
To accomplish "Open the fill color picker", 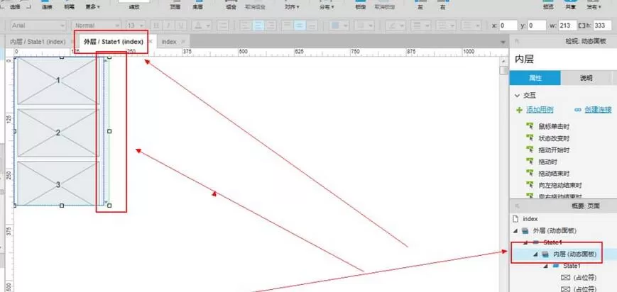I will click(x=339, y=26).
